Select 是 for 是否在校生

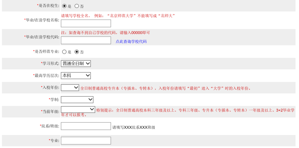[x=64, y=6]
